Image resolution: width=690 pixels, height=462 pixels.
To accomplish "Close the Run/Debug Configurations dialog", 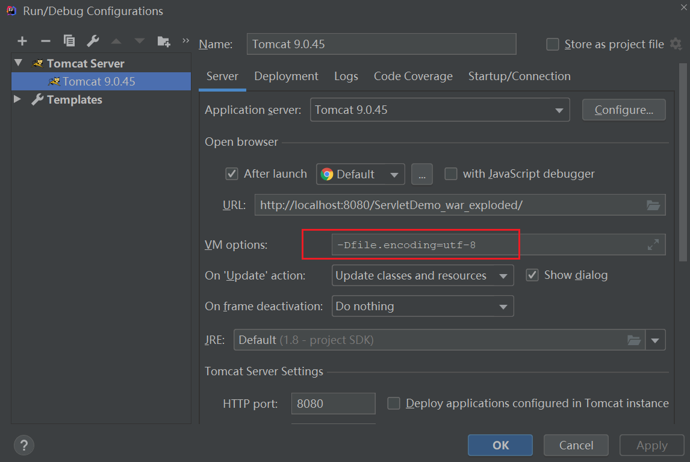I will pyautogui.click(x=684, y=7).
